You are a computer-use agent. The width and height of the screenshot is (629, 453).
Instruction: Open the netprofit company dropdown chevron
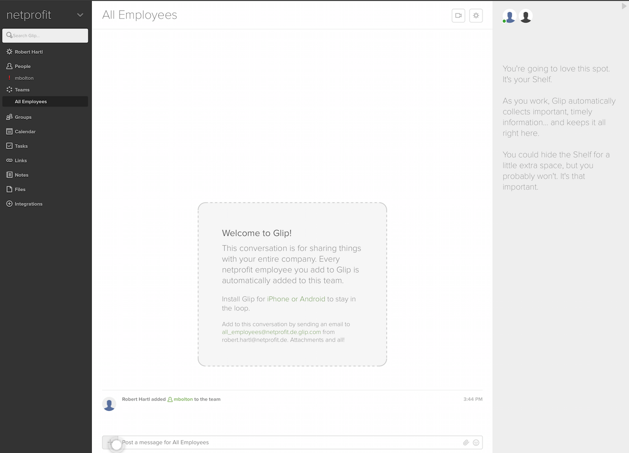(x=80, y=15)
